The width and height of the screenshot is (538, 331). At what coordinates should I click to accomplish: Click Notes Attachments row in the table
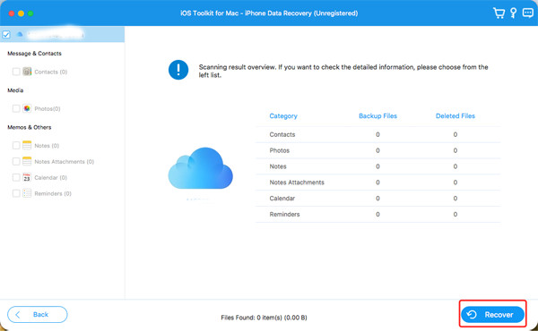pos(378,182)
